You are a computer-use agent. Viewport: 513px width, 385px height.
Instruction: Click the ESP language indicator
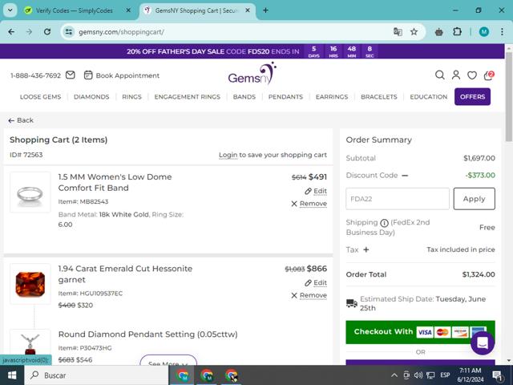coord(445,375)
